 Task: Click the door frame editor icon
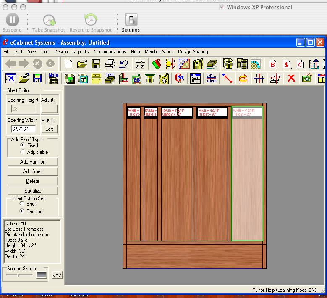[x=198, y=64]
